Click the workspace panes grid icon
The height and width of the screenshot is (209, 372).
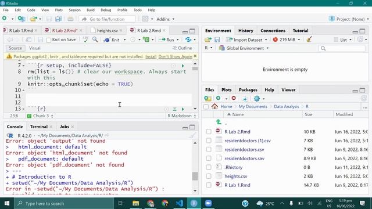point(145,19)
